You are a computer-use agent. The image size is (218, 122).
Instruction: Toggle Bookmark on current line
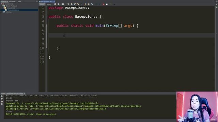click(92, 4)
